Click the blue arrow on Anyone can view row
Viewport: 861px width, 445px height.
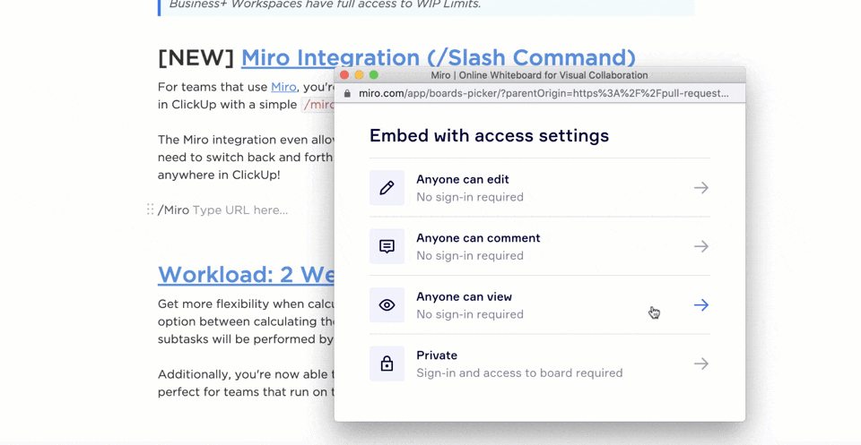coord(700,305)
